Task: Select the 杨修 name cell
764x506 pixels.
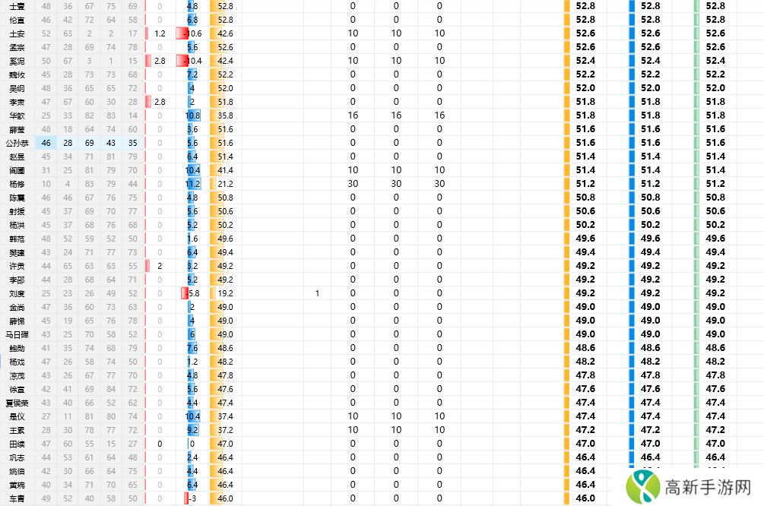Action: pyautogui.click(x=17, y=184)
